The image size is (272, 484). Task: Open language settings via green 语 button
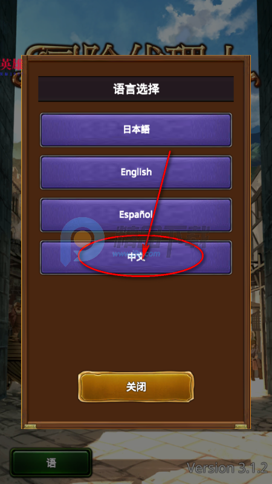(x=51, y=463)
